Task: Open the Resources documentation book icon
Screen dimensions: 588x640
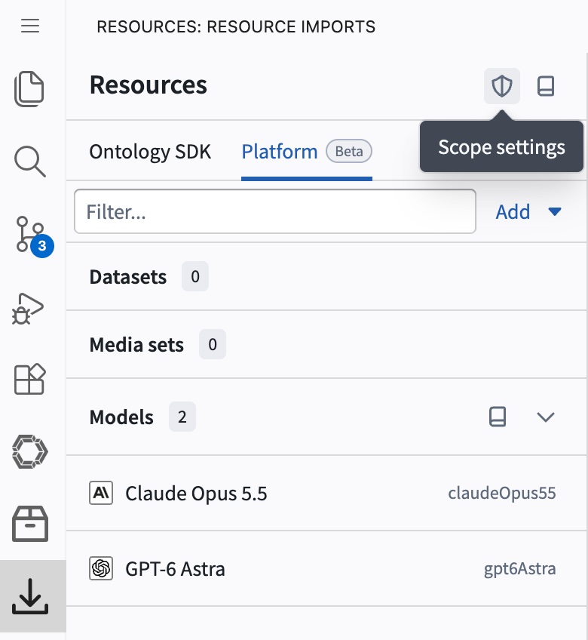Action: pyautogui.click(x=546, y=86)
